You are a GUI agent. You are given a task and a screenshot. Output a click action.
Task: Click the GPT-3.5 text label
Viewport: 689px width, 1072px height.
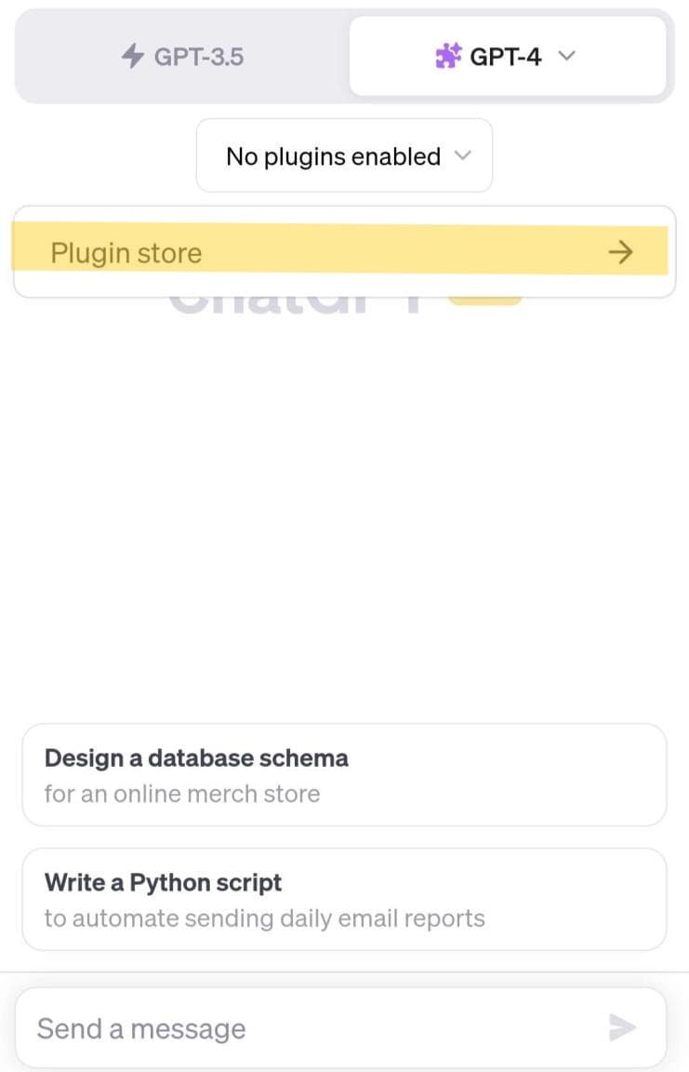click(199, 56)
